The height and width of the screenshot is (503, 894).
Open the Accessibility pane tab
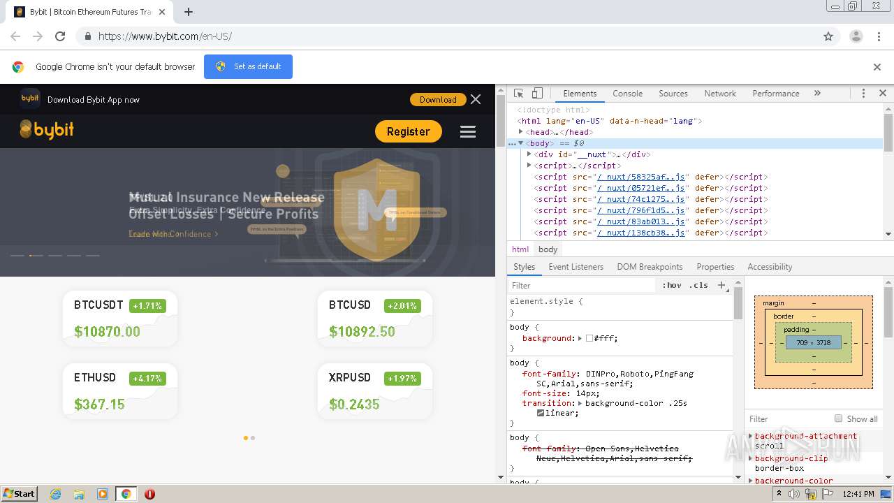(x=770, y=267)
